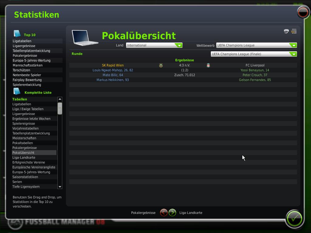Open Tabellenplatzentwicklung in Top 10 list
This screenshot has height=233, width=311.
31,51
